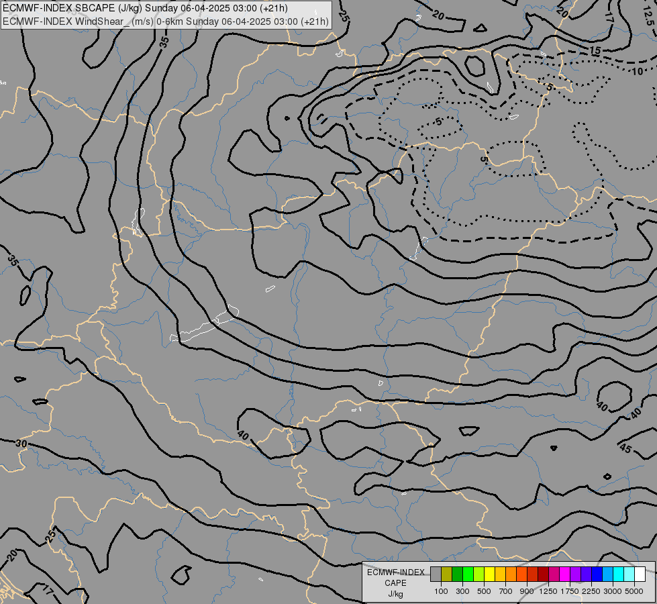657x604 pixels.
Task: Pick the lime yellow-green legend swatch
Action: pyautogui.click(x=478, y=574)
